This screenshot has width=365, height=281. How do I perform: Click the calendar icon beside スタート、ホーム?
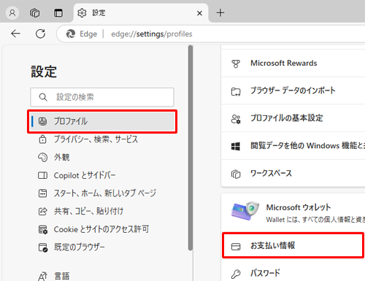click(x=42, y=193)
